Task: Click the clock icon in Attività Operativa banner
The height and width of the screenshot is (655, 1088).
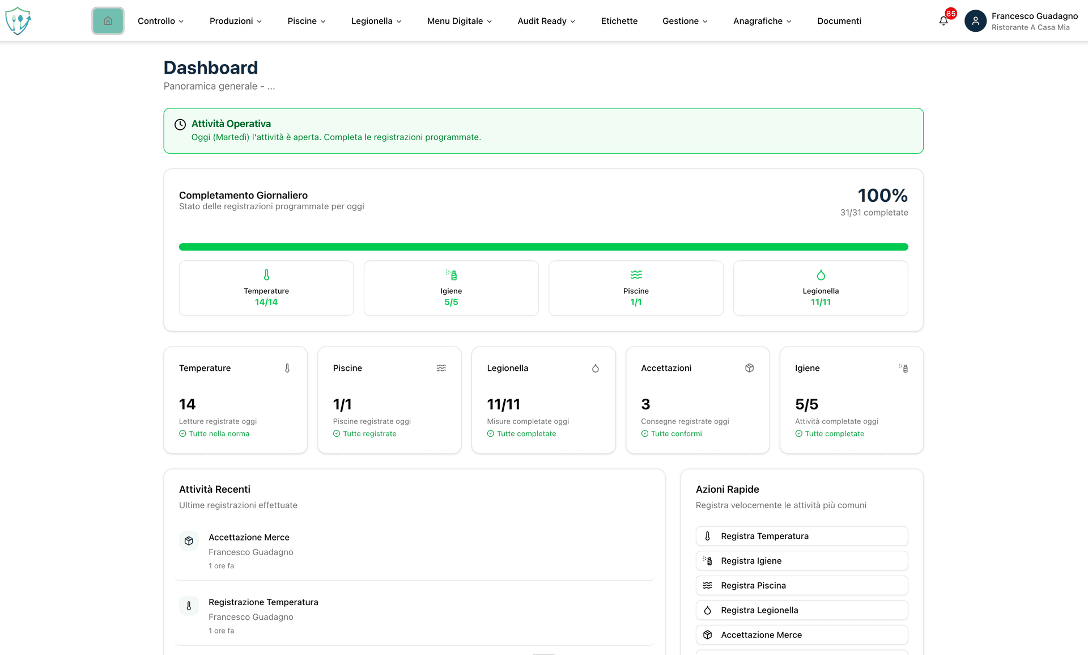Action: coord(180,124)
